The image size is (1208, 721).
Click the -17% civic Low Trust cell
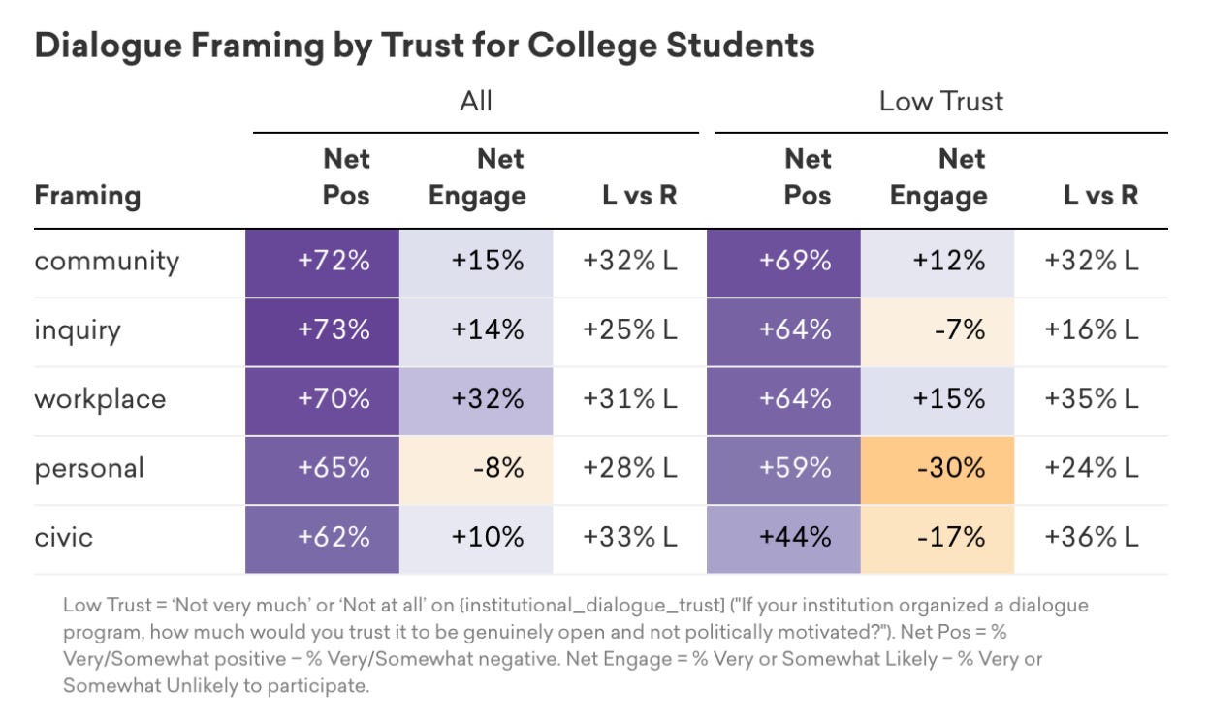pos(937,537)
